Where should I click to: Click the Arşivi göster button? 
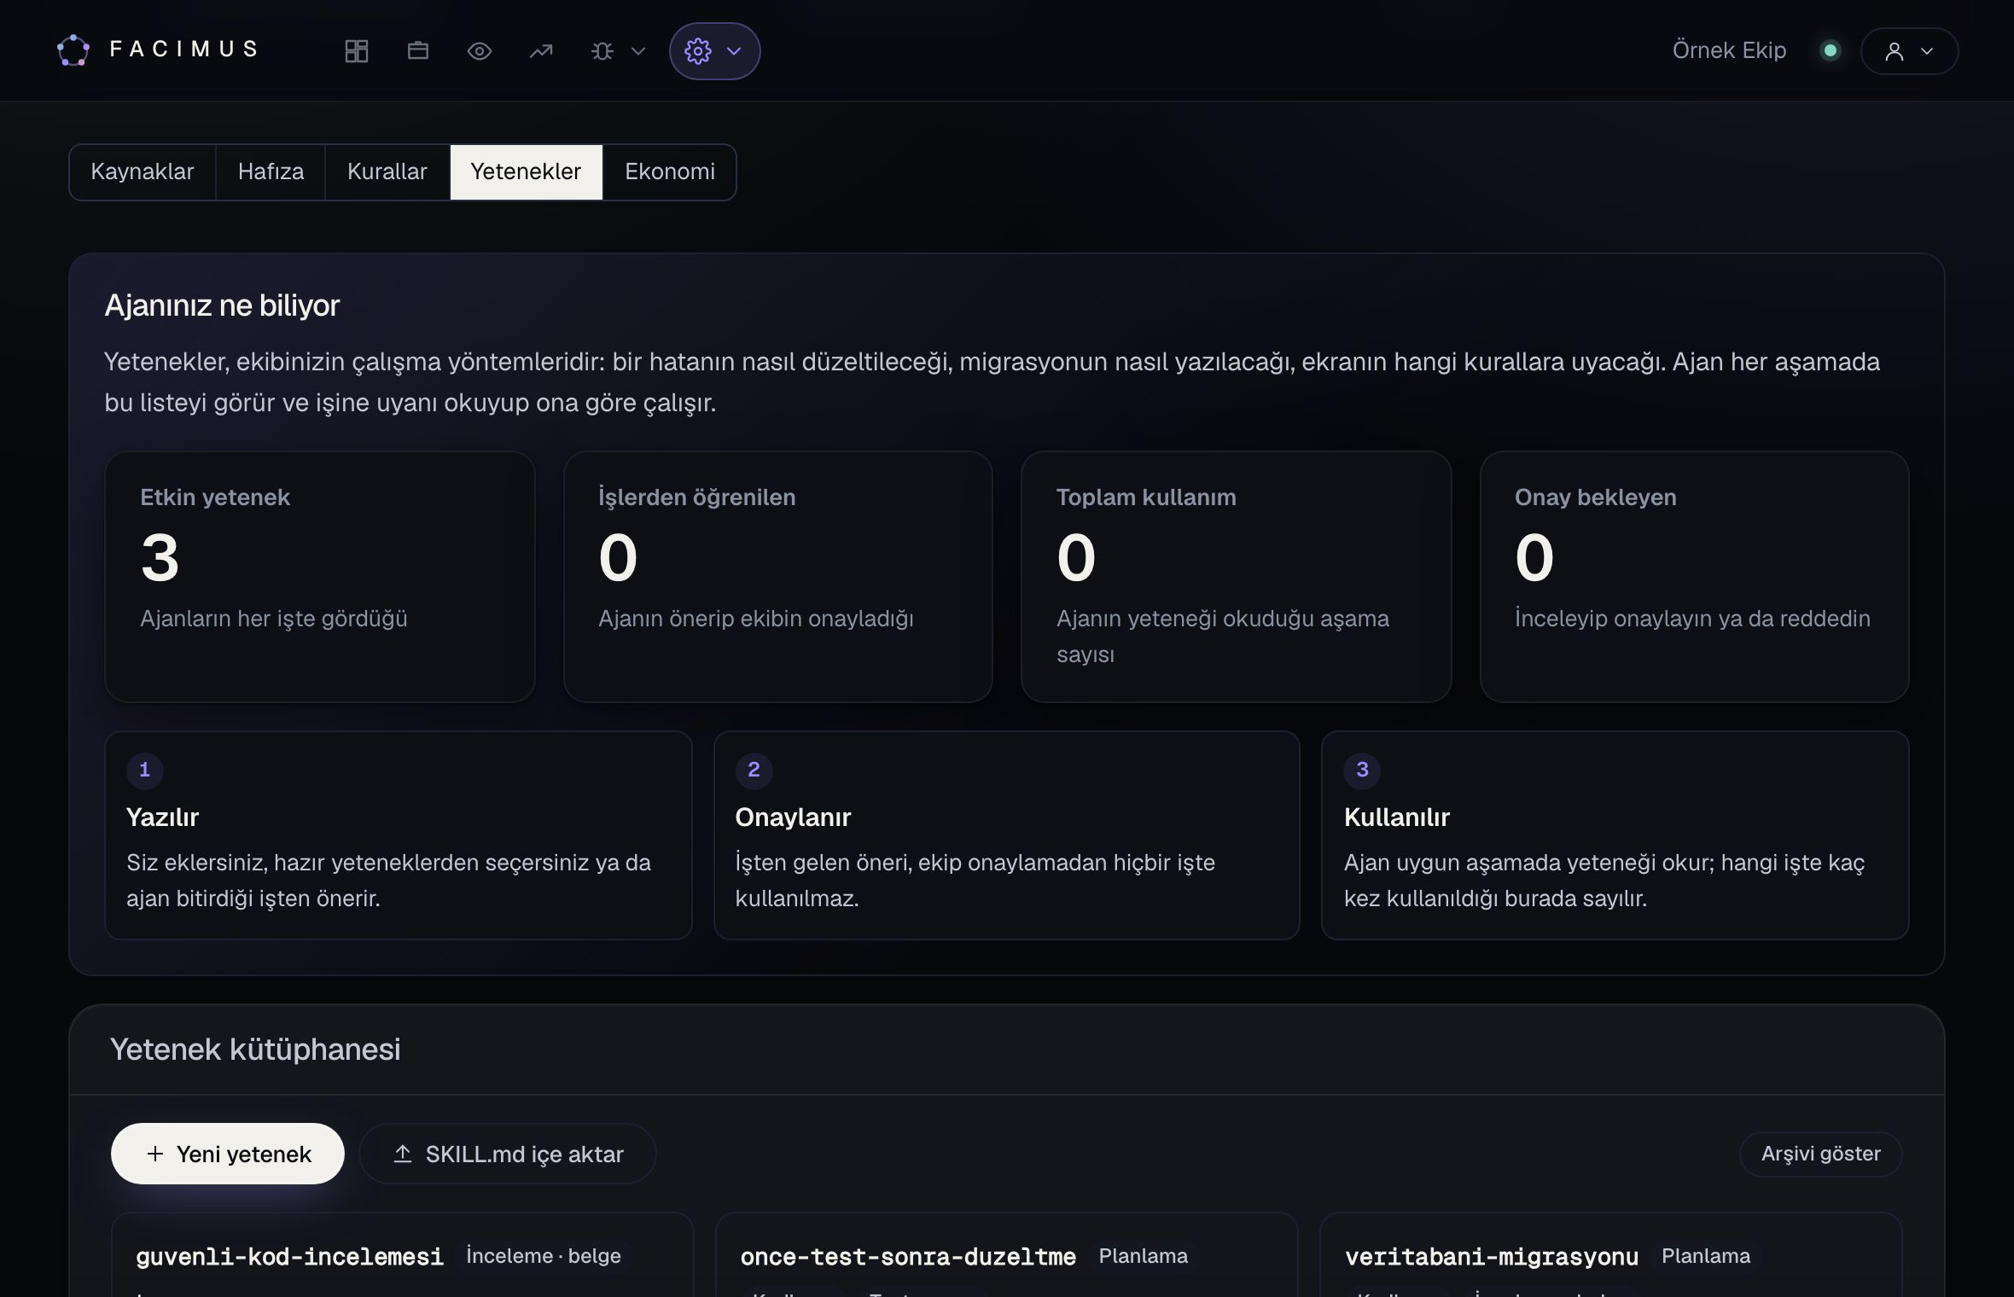tap(1820, 1154)
